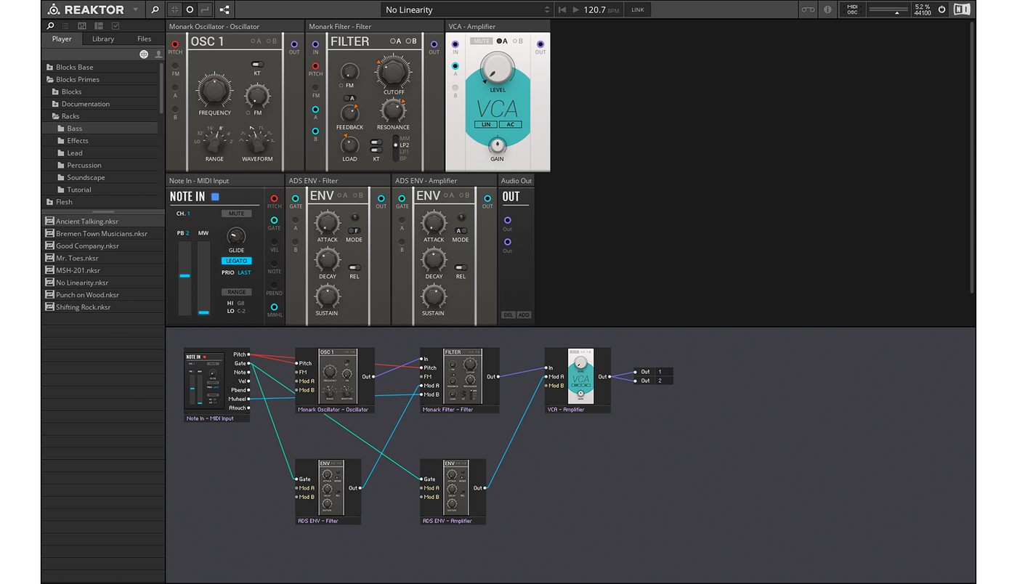Screen dimensions: 1017x584
Task: Toggle the MUTE button on Note In
Action: click(x=236, y=214)
